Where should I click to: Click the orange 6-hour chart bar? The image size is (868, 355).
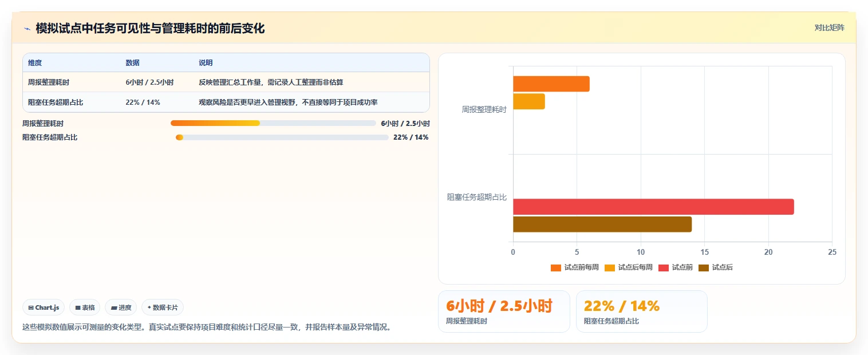(x=551, y=84)
